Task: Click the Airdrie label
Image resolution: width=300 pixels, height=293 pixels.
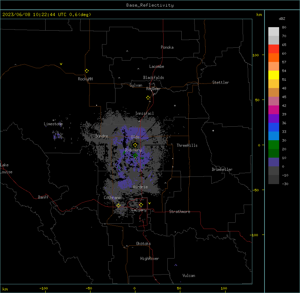Action: click(x=141, y=187)
